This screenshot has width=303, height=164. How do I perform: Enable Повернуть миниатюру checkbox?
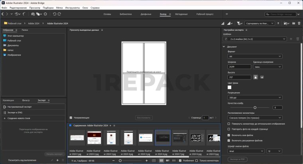point(229,124)
